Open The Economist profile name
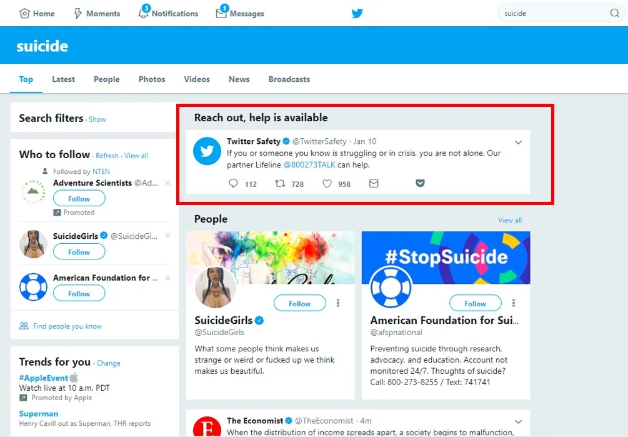Screen dimensions: 628x437 [x=255, y=421]
